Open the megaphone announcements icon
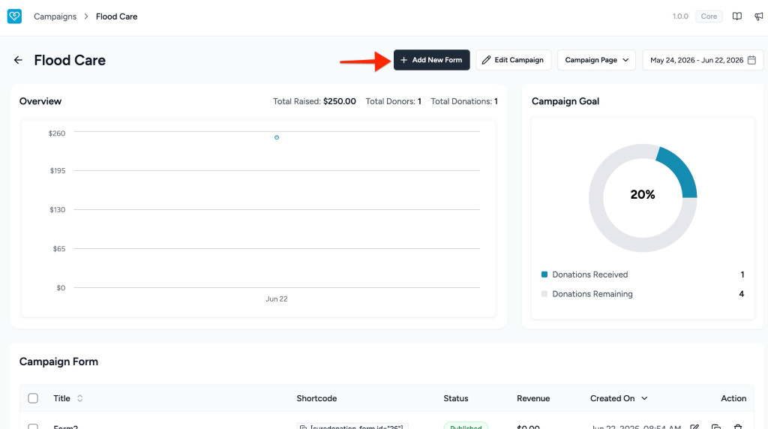 [759, 16]
